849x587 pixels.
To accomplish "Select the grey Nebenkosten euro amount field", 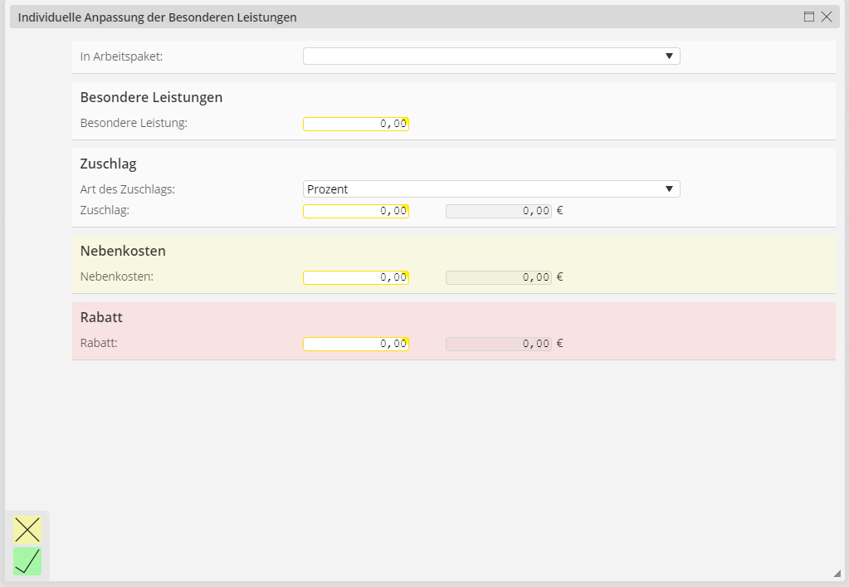I will pos(498,277).
